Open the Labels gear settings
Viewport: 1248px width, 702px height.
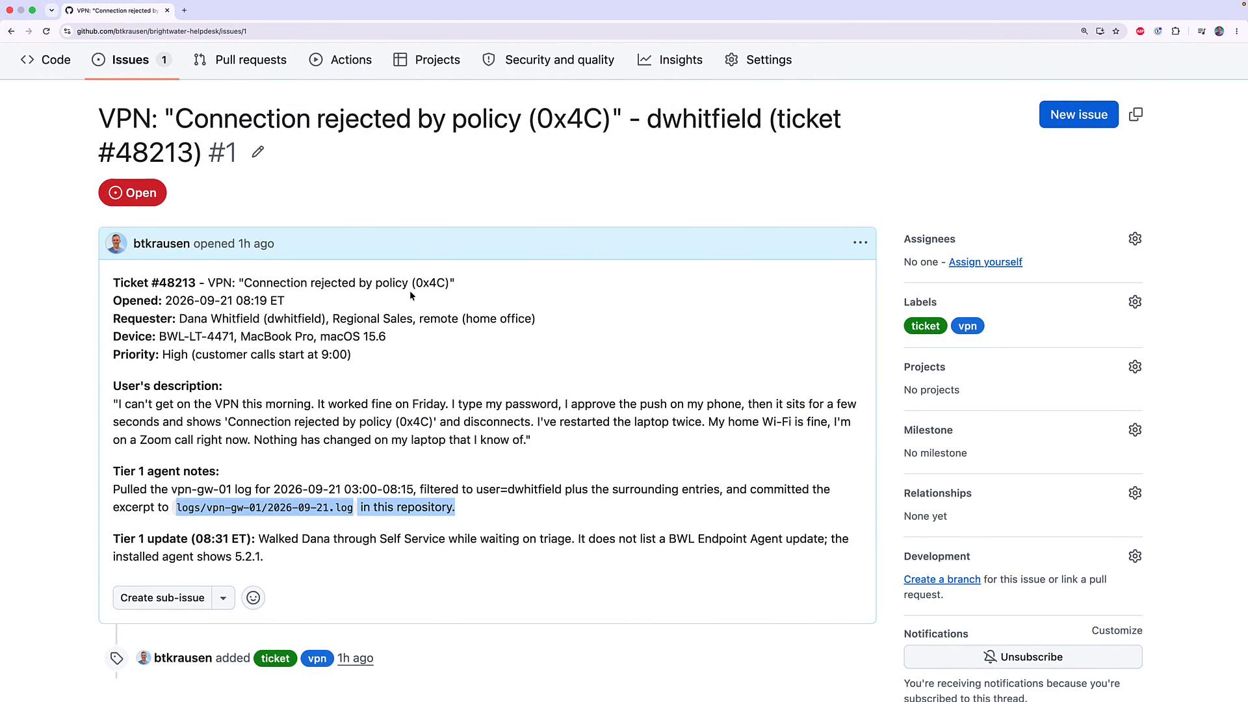1135,302
